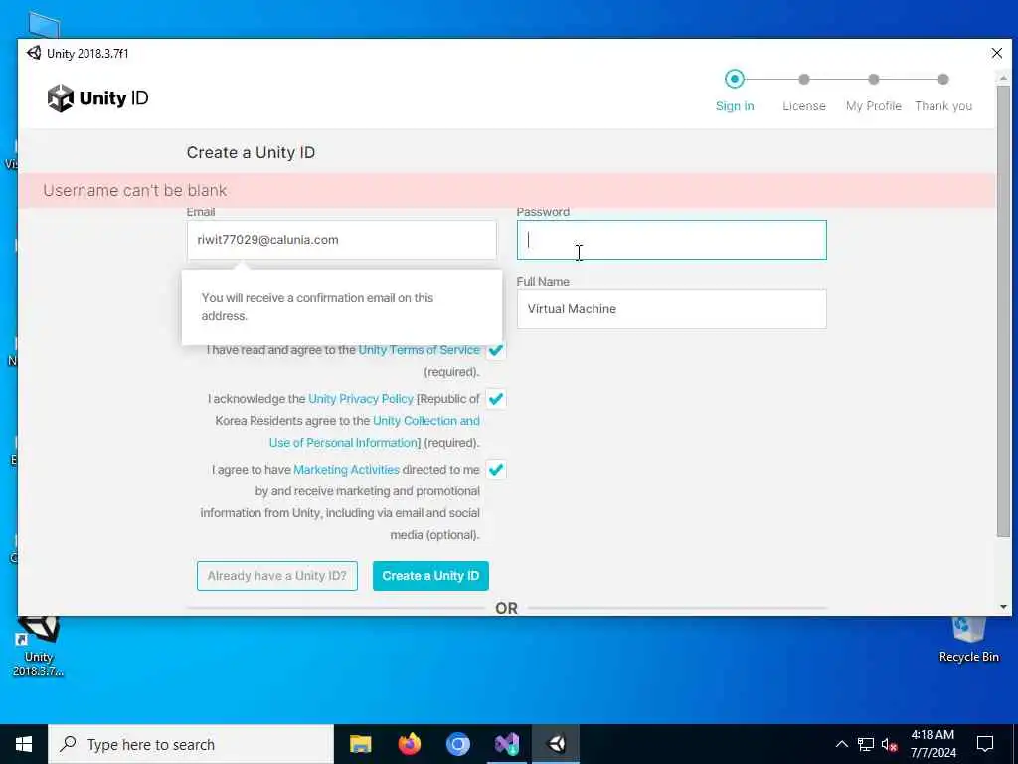Click Already have a Unity ID?

[x=277, y=576]
